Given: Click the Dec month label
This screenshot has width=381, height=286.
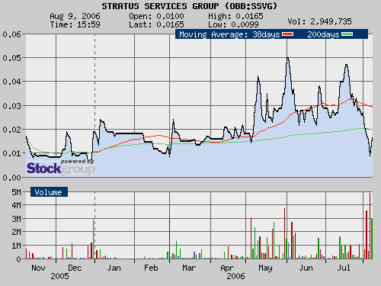Looking at the screenshot, I should [75, 268].
